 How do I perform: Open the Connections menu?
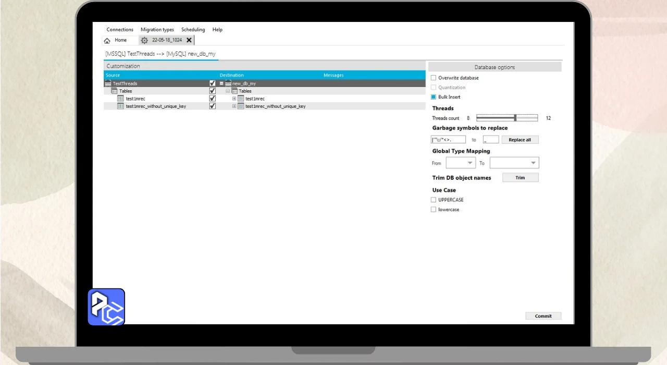point(120,30)
